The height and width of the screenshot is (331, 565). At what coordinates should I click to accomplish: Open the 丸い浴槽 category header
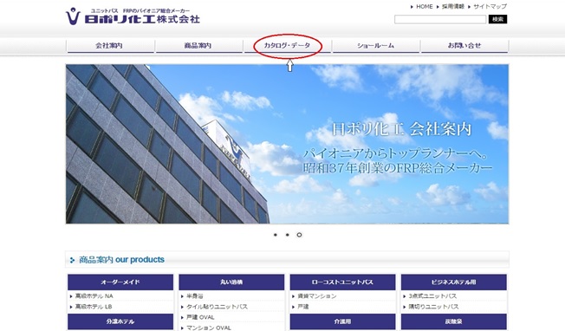pos(231,282)
